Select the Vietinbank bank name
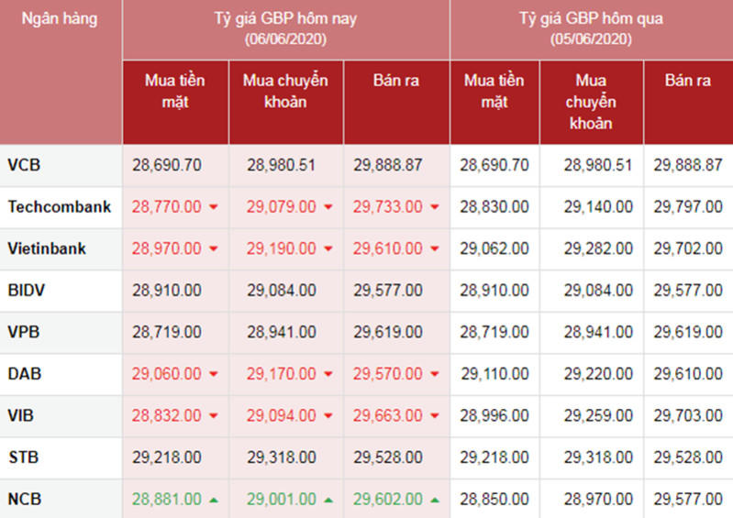 pyautogui.click(x=47, y=248)
